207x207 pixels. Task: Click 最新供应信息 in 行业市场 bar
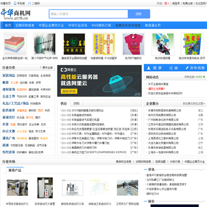point(124,162)
